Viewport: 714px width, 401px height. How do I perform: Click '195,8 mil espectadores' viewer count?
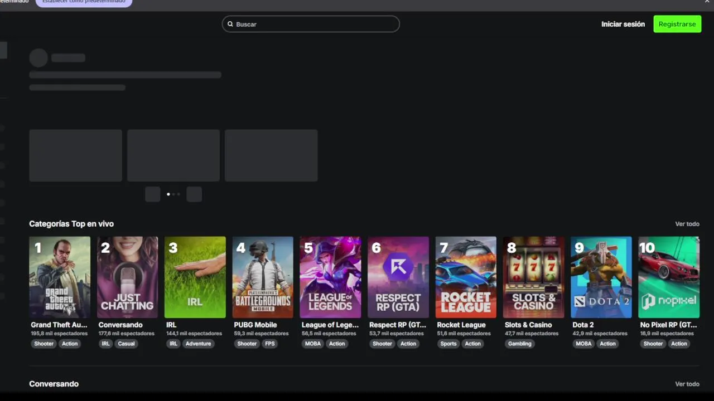59,334
